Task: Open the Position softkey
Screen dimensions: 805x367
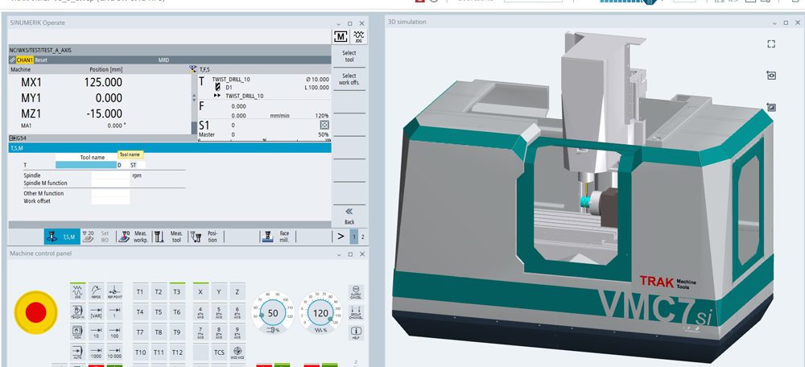Action: pyautogui.click(x=205, y=237)
